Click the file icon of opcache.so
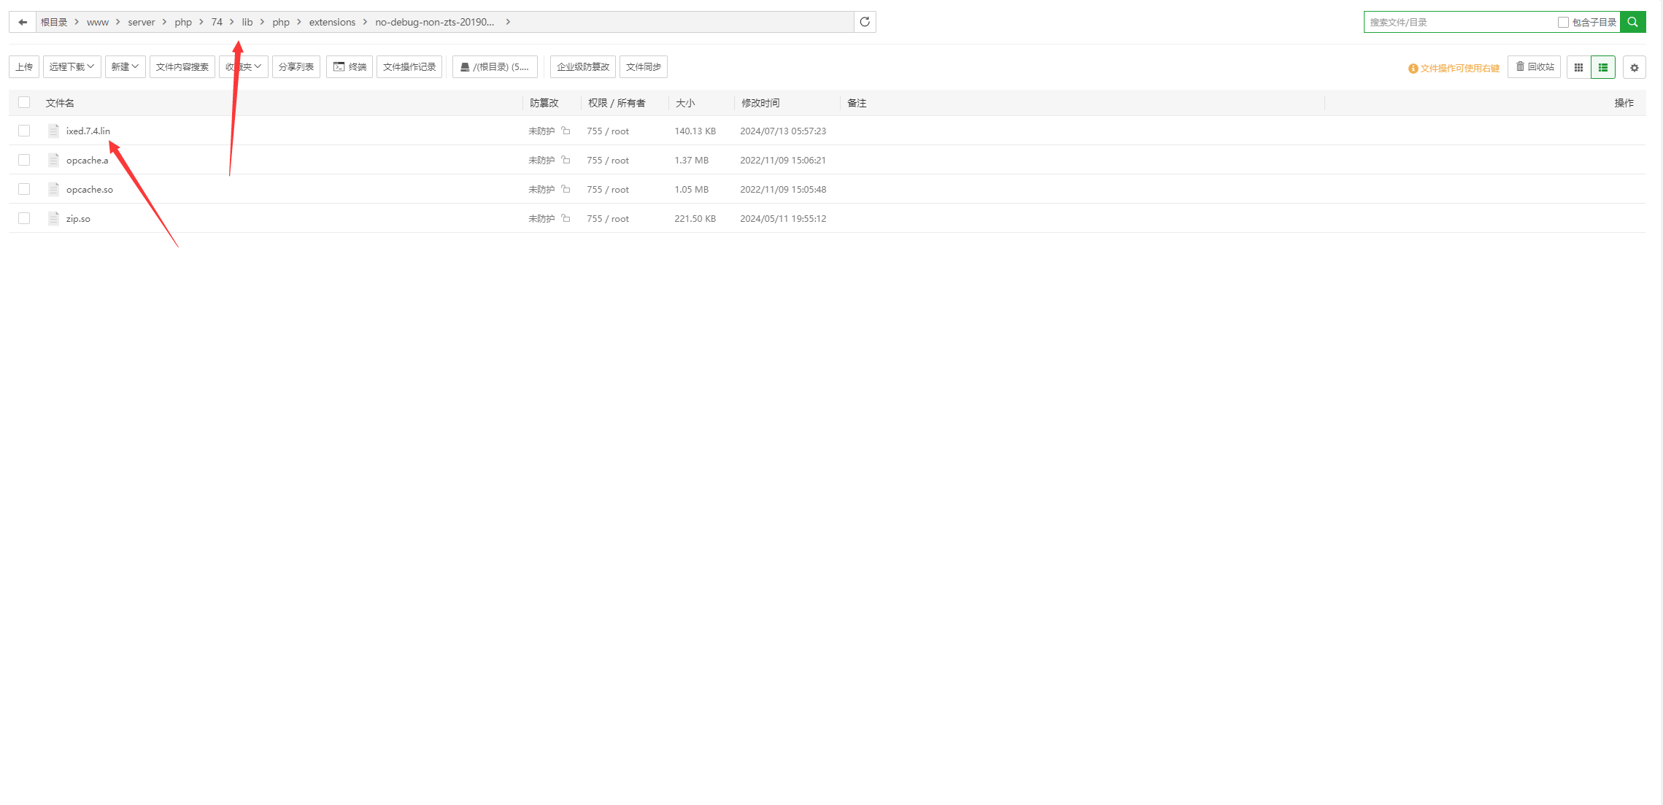 point(53,189)
